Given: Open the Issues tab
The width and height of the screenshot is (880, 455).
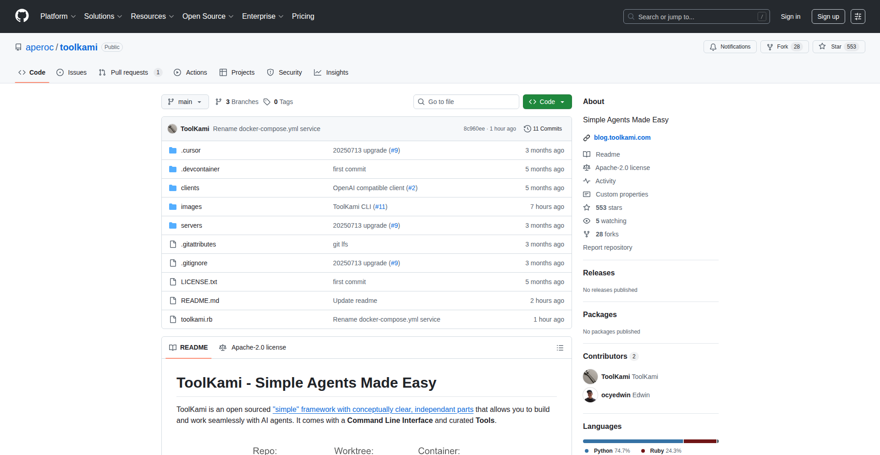Looking at the screenshot, I should (x=71, y=72).
